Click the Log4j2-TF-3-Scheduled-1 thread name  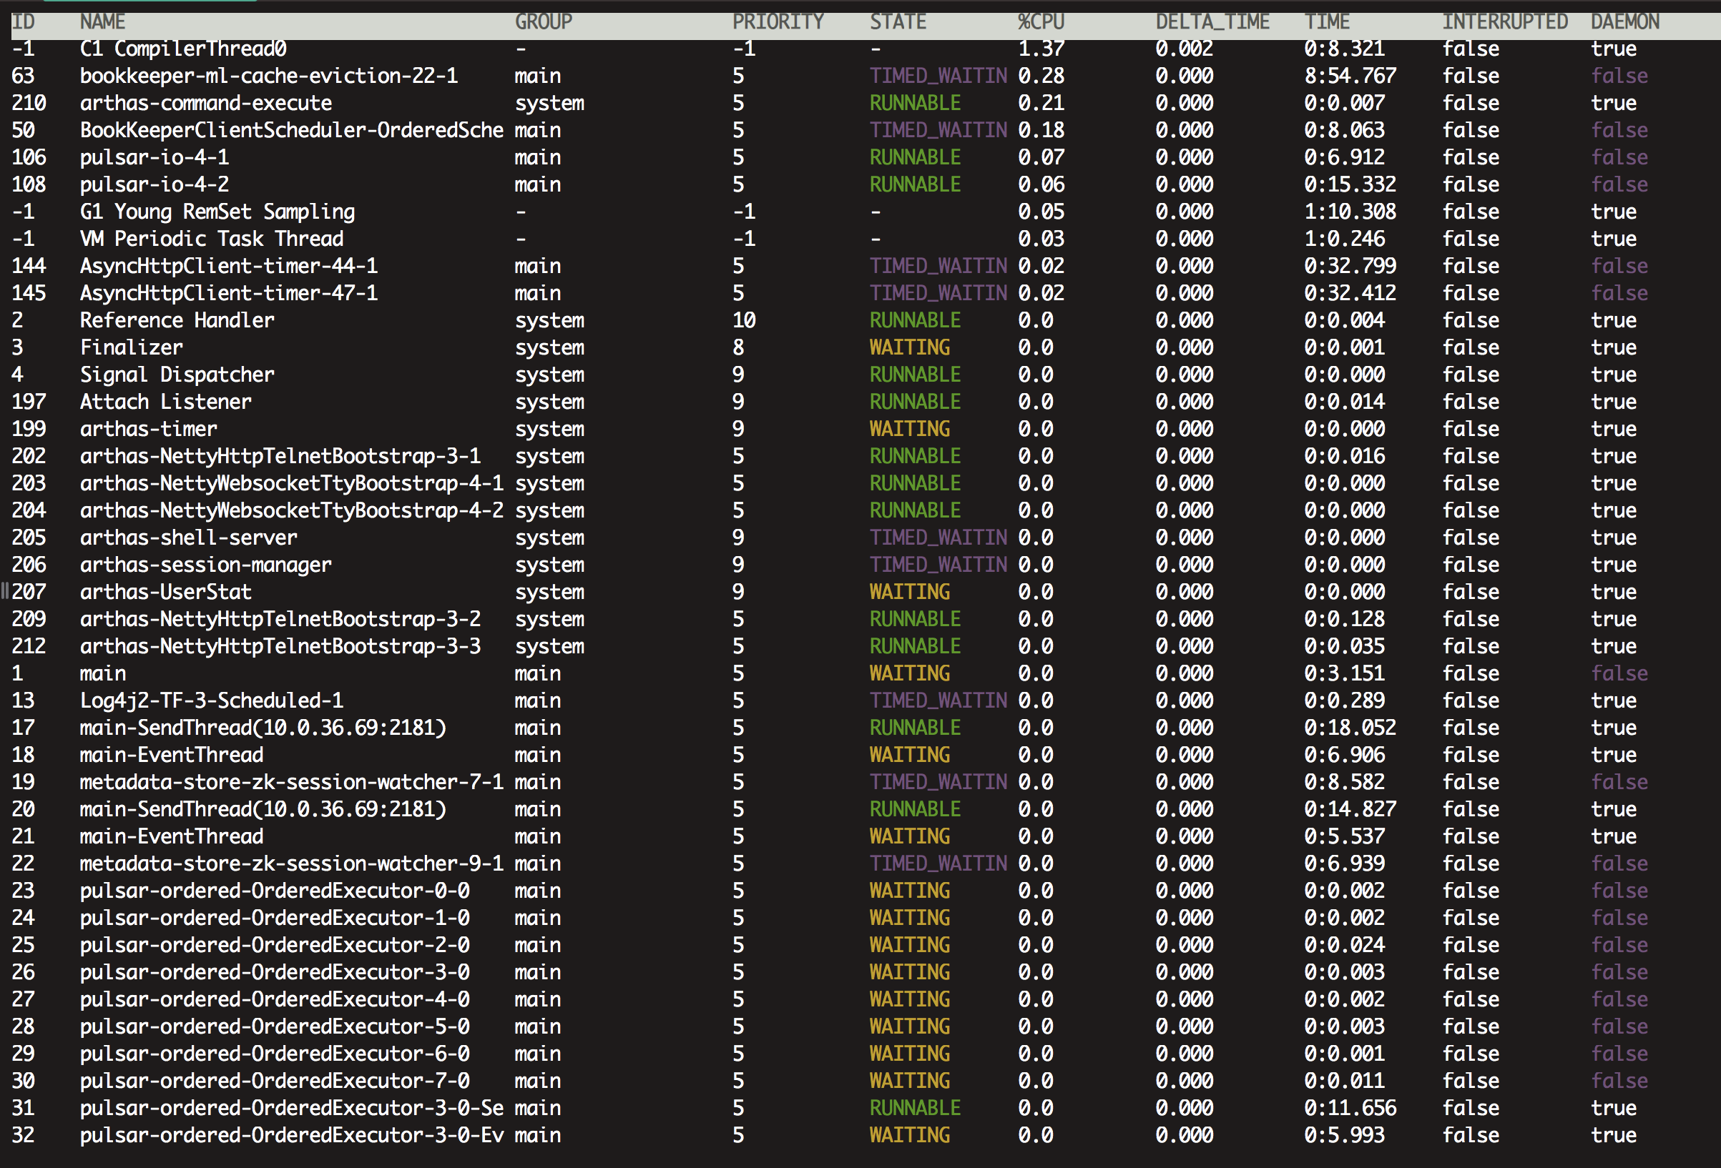click(x=211, y=701)
